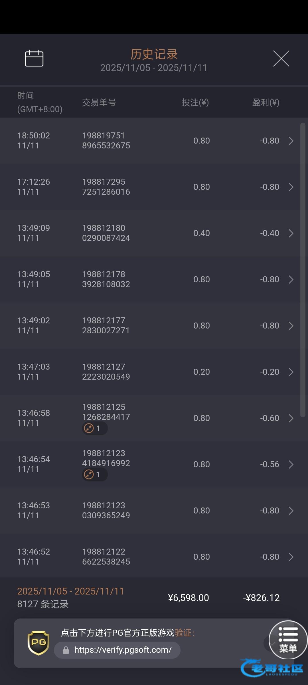The height and width of the screenshot is (685, 308).
Task: Expand the 17:12:26 record details arrow
Action: click(291, 187)
